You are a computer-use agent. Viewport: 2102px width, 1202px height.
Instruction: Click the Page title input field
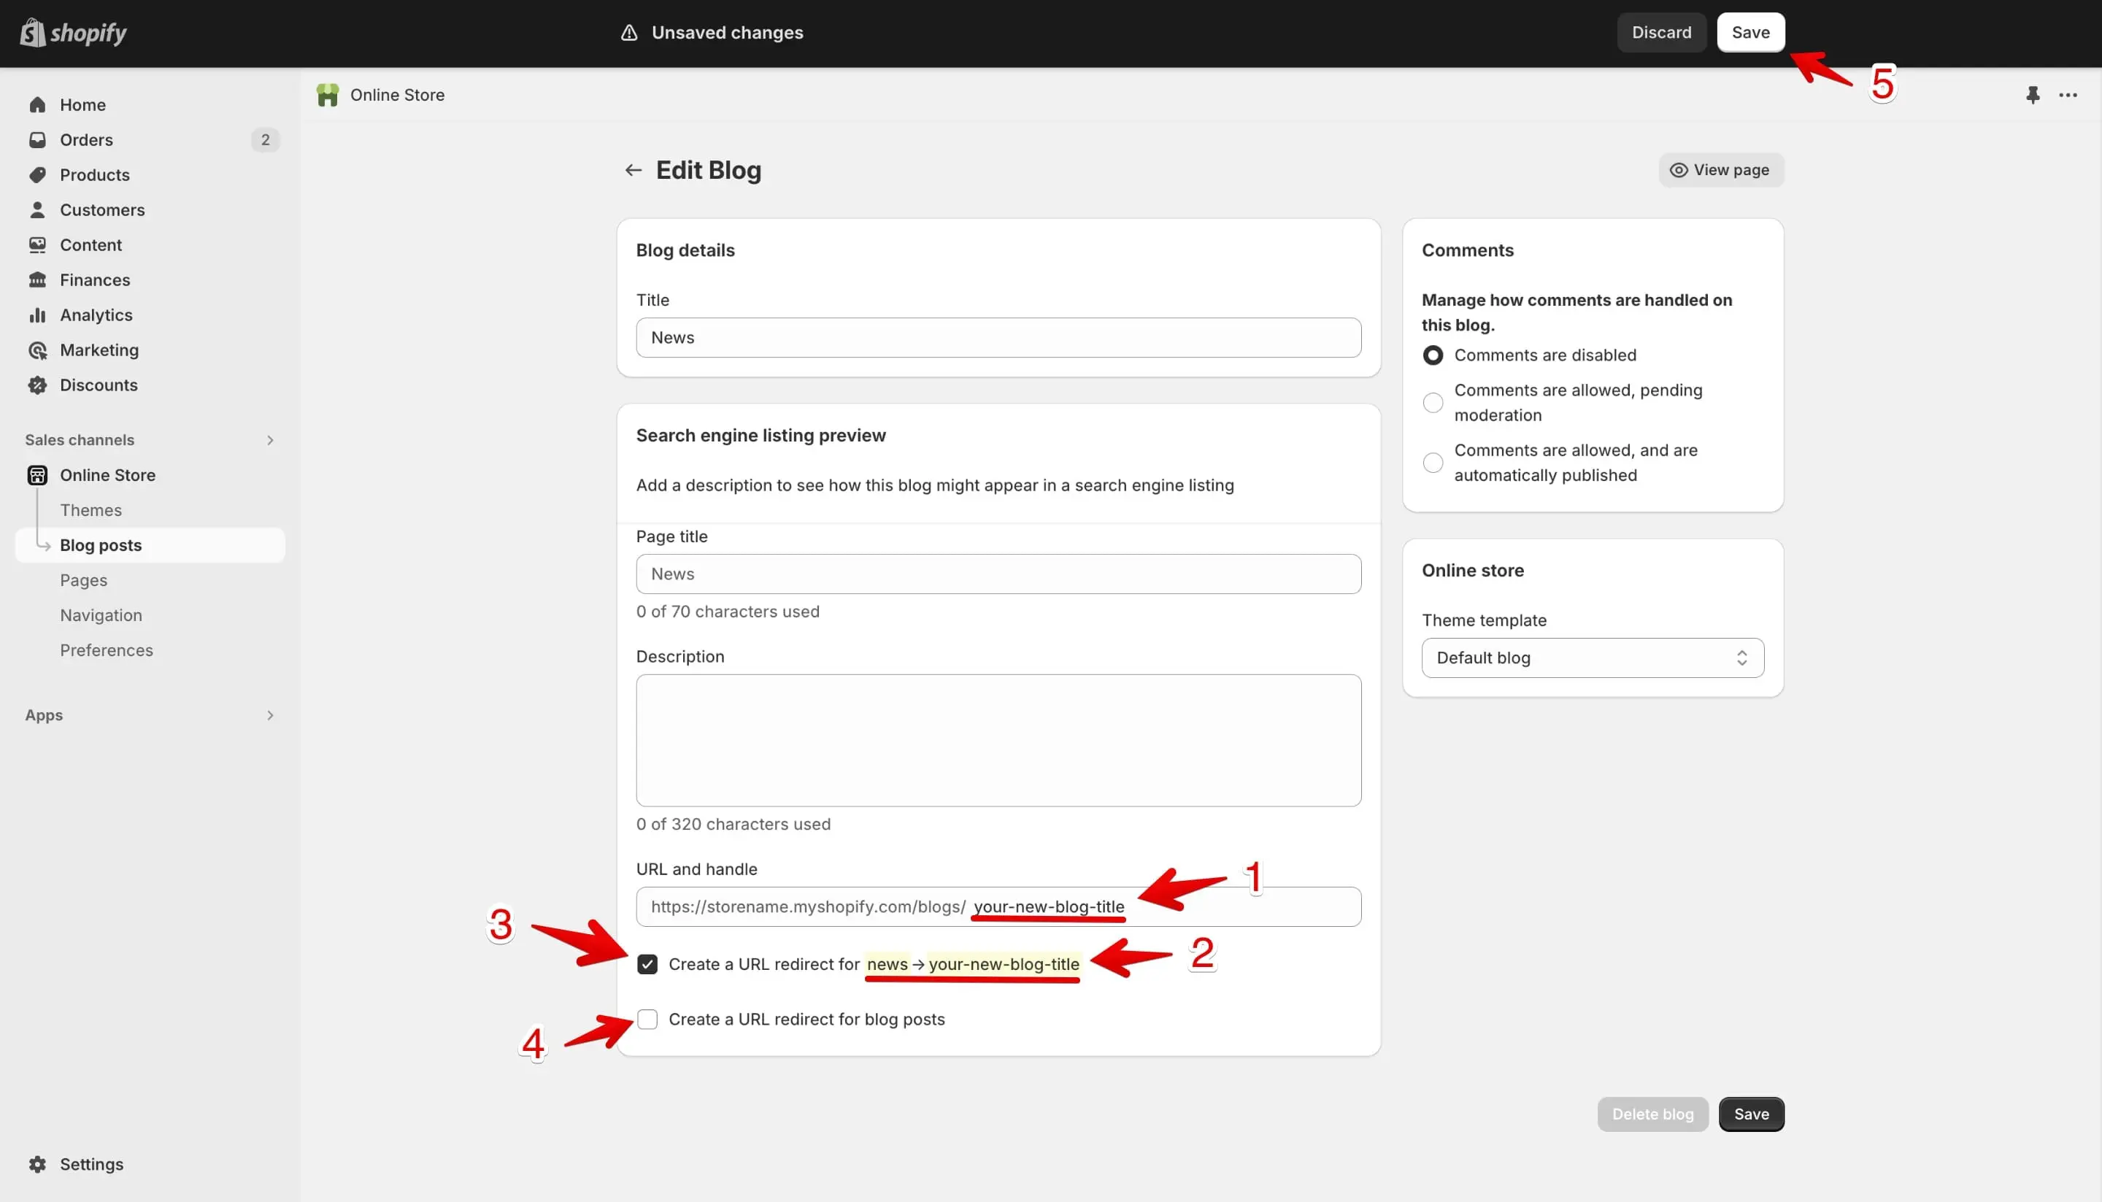pyautogui.click(x=998, y=574)
